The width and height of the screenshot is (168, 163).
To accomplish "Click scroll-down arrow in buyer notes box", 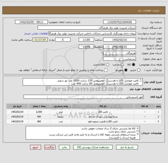I will pyautogui.click(x=138, y=134).
